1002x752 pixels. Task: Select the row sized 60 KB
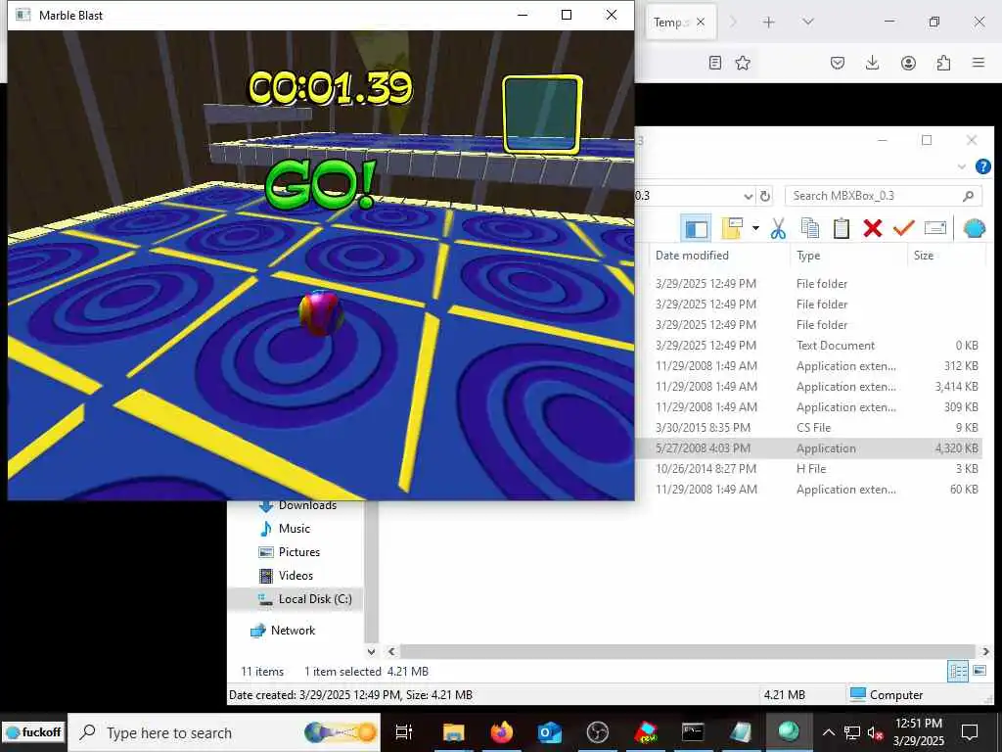pos(809,490)
